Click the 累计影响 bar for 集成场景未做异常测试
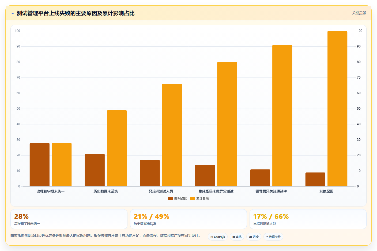This screenshot has width=377, height=251. point(227,124)
